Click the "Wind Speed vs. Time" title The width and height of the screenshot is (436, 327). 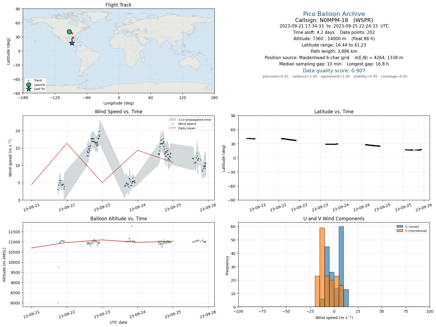tap(118, 112)
